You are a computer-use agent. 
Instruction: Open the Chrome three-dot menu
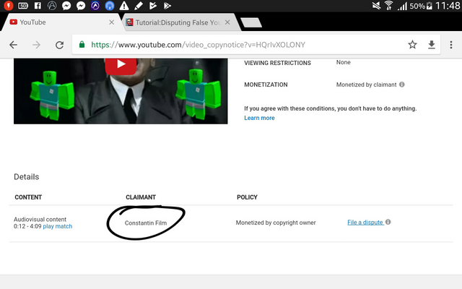[x=450, y=45]
